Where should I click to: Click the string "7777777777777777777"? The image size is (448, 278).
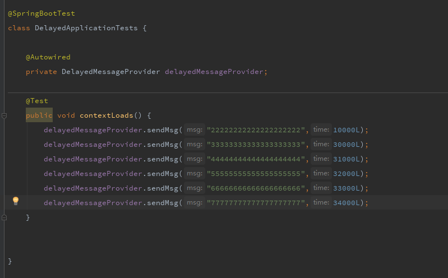click(256, 203)
